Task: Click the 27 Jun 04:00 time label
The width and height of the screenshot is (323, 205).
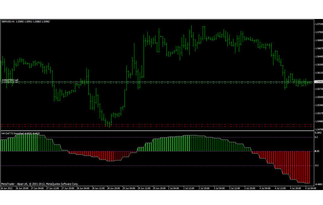Action: pos(37,188)
